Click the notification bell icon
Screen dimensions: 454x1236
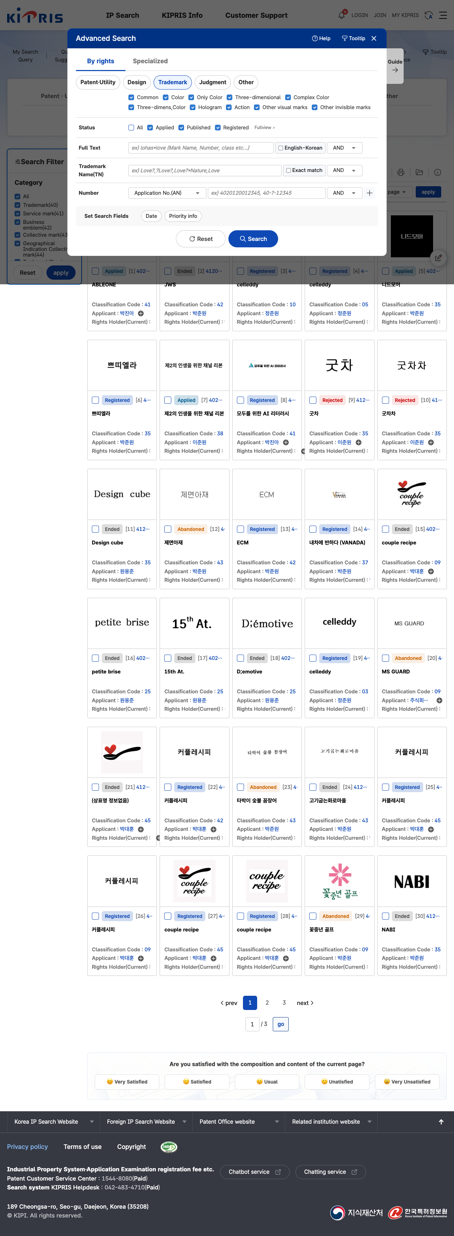point(342,15)
